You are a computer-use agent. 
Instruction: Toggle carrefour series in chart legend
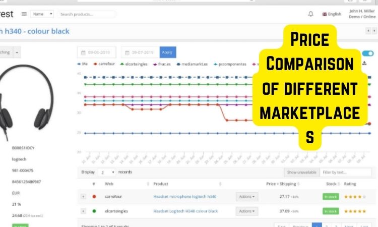(x=104, y=64)
